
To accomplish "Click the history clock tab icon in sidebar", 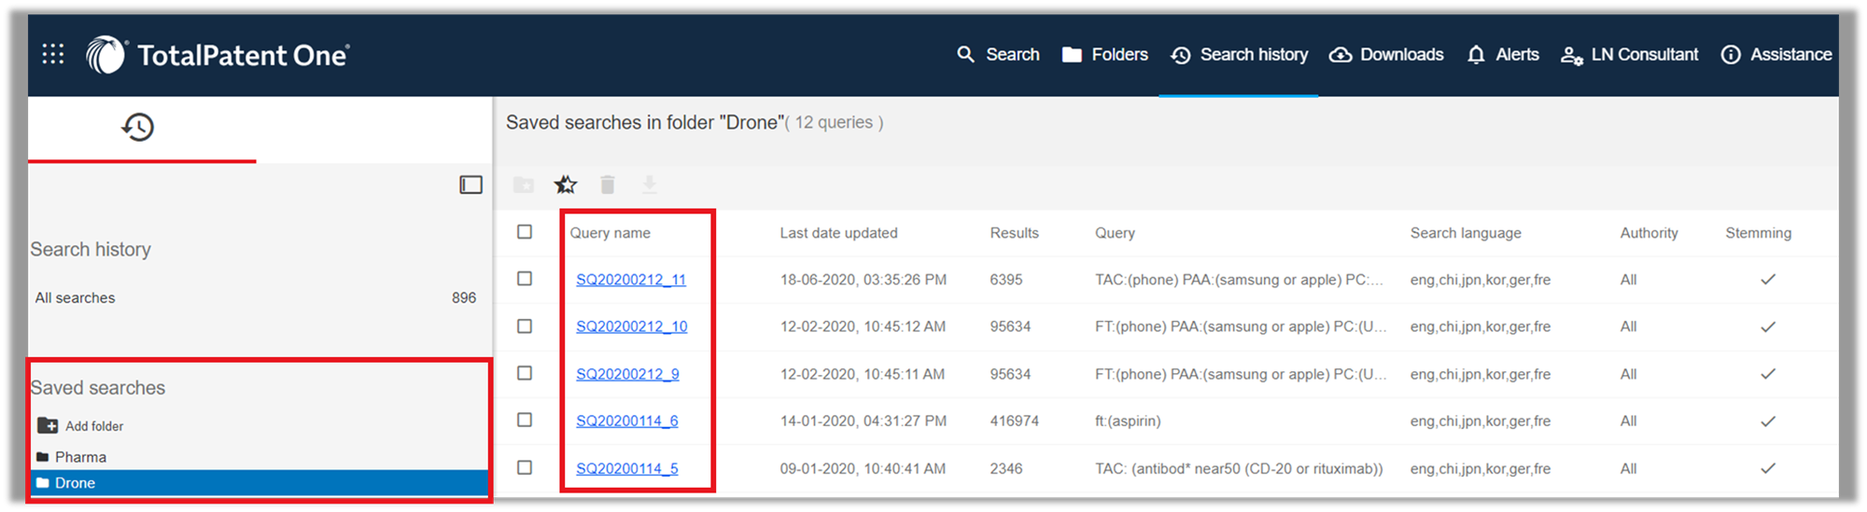I will [138, 127].
